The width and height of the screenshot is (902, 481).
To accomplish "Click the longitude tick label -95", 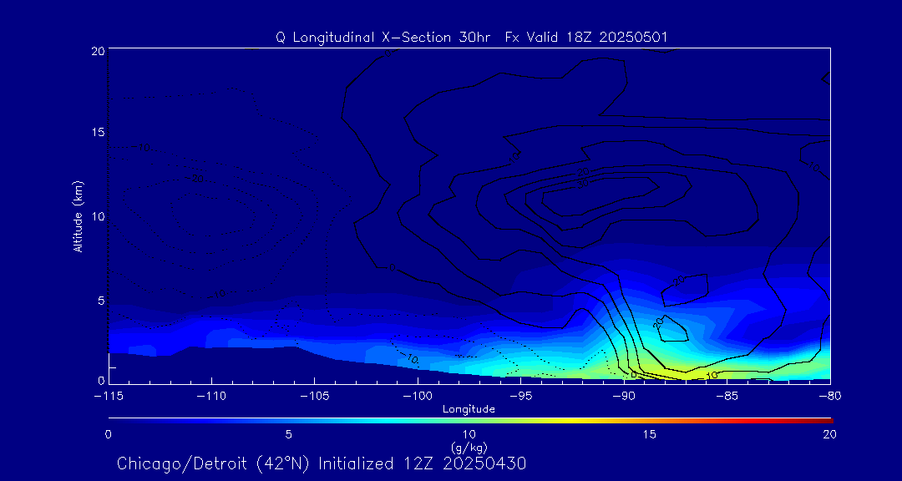I will tap(520, 397).
